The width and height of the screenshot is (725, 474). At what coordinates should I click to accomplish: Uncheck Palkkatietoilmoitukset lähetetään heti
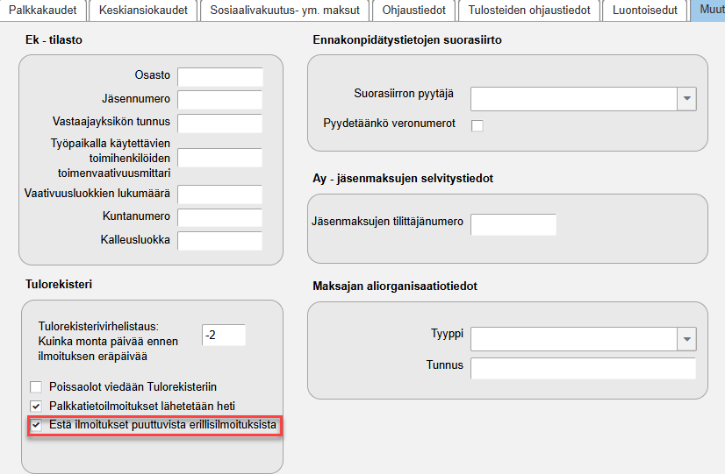click(36, 407)
